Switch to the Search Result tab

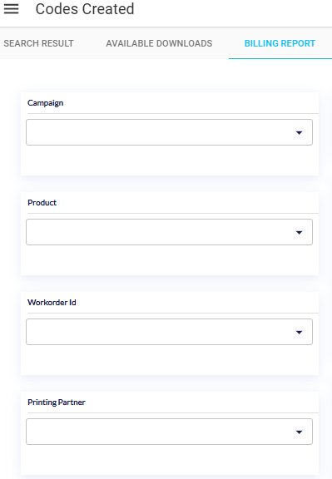click(x=38, y=43)
